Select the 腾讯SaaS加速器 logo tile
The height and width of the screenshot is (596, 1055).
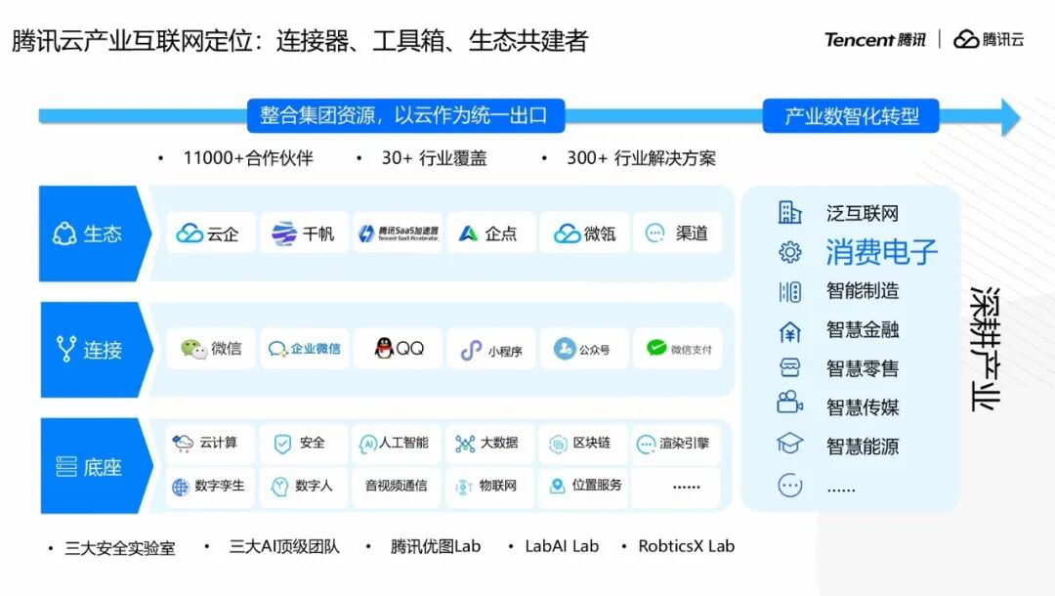tap(398, 233)
